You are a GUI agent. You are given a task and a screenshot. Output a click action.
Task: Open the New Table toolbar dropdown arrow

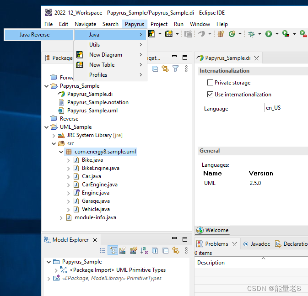[x=177, y=34]
